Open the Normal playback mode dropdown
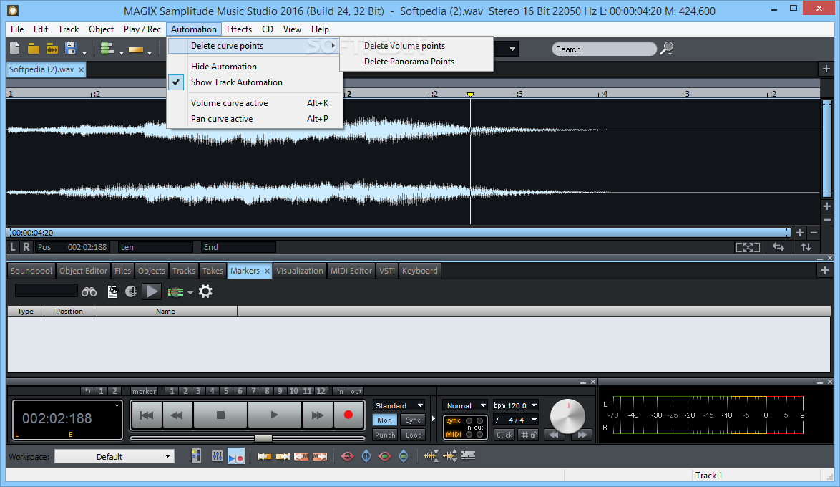Image resolution: width=840 pixels, height=487 pixels. coord(465,405)
